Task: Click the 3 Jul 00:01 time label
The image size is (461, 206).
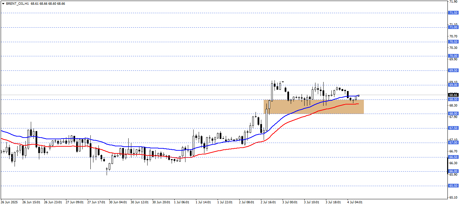Action: [x=290, y=202]
